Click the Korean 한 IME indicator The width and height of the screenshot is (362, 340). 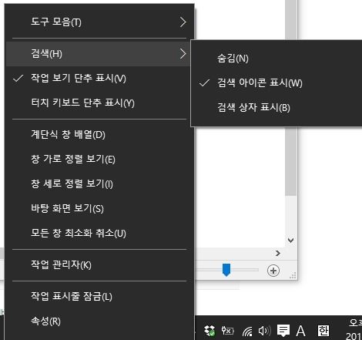[x=323, y=331]
